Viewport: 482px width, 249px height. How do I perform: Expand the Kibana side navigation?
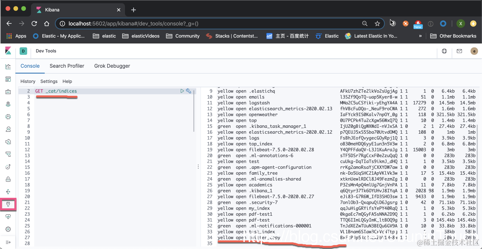8,242
